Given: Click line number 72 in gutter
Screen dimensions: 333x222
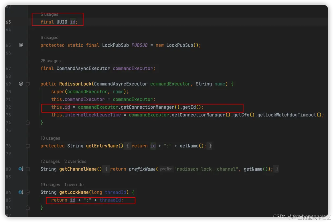Looking at the screenshot, I should [x=8, y=107].
